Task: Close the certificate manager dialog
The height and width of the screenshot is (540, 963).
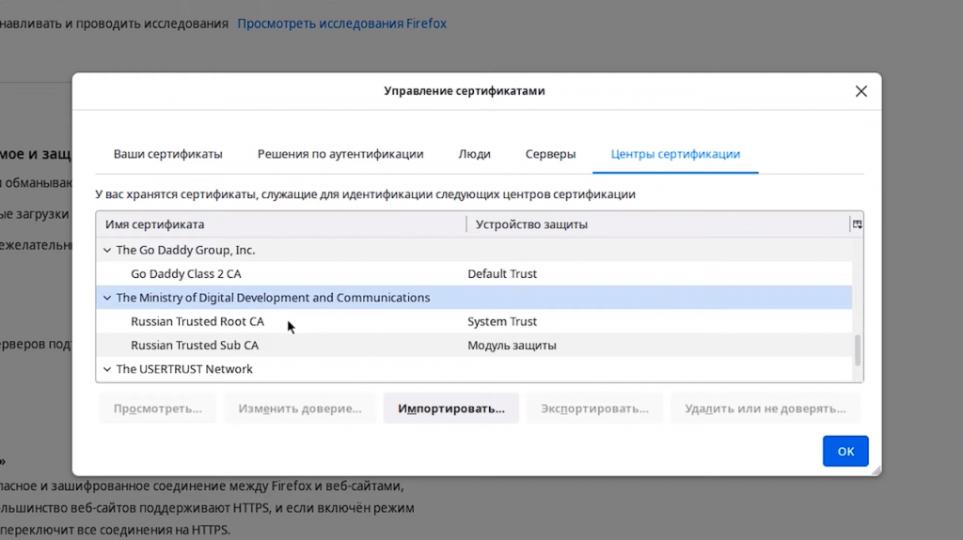Action: [861, 91]
